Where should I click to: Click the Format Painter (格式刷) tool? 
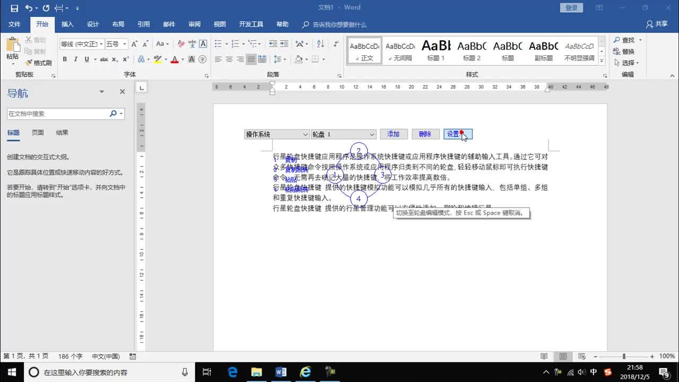(x=38, y=63)
